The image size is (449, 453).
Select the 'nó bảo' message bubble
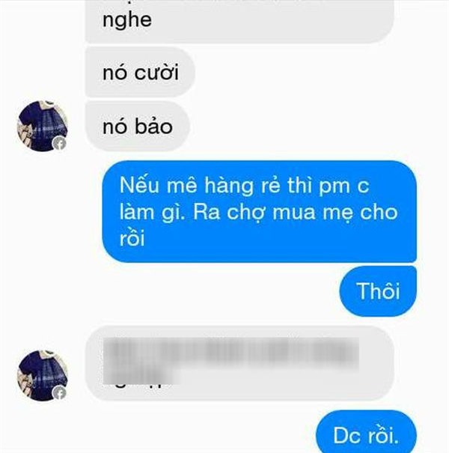pyautogui.click(x=138, y=126)
